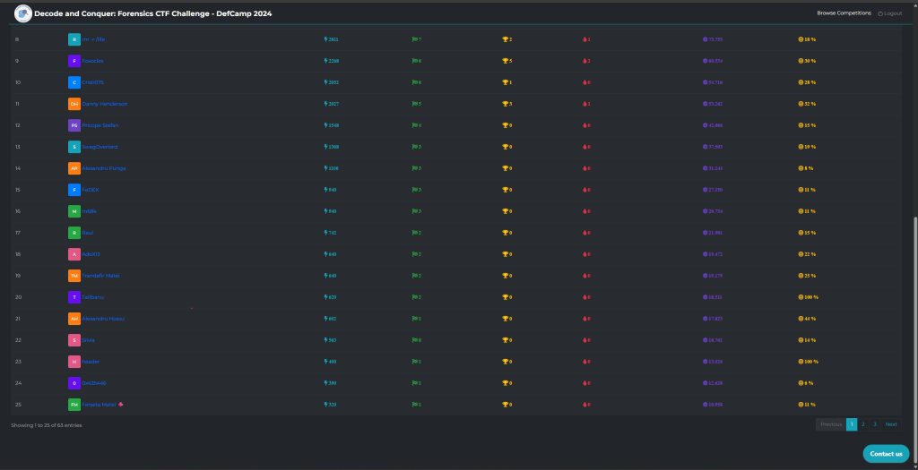Click the DH avatar for Danny Henderson
Image resolution: width=918 pixels, height=470 pixels.
click(x=74, y=104)
